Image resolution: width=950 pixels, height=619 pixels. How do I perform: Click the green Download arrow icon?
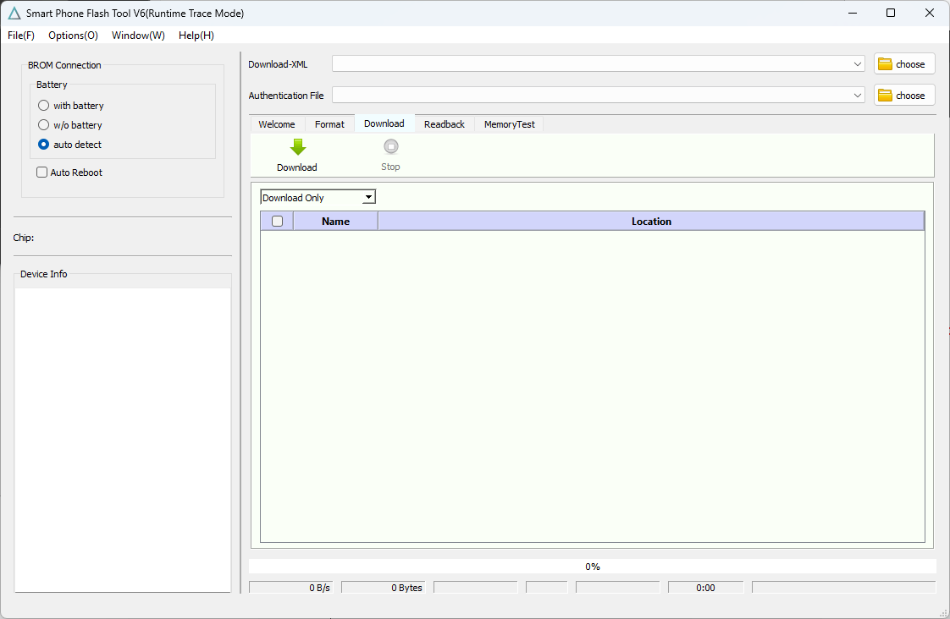click(297, 147)
